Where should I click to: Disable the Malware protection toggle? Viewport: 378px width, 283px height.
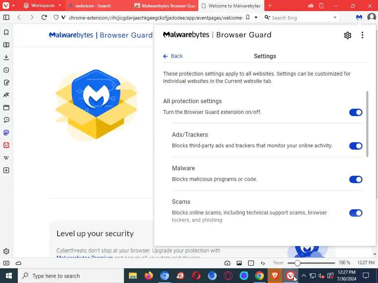point(355,179)
